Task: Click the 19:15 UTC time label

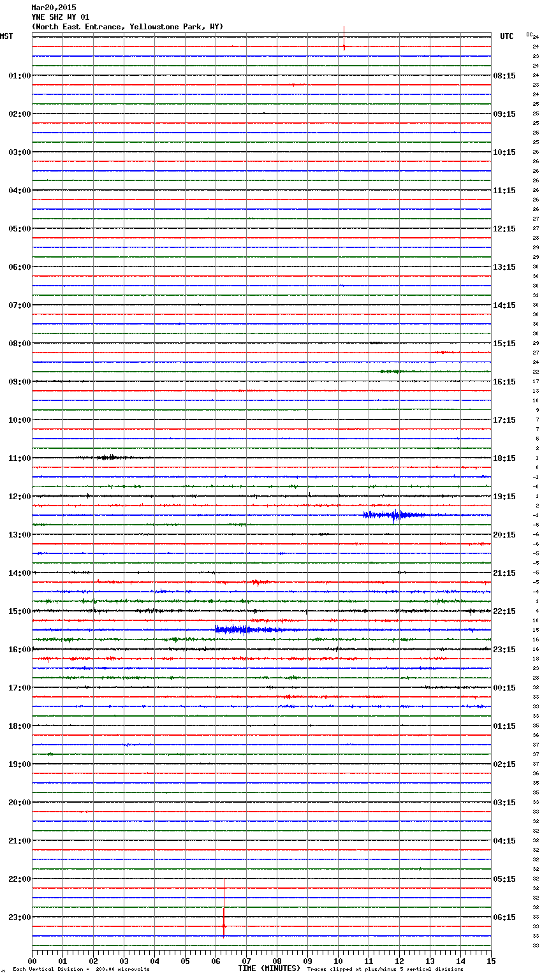Action: pyautogui.click(x=504, y=497)
